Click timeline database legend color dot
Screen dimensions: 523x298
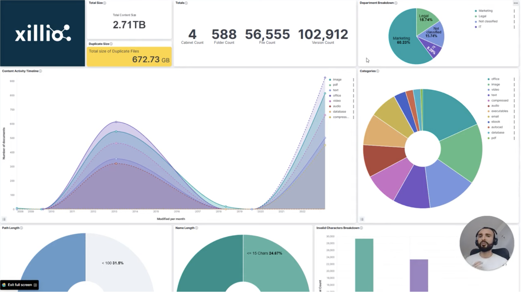click(x=330, y=112)
